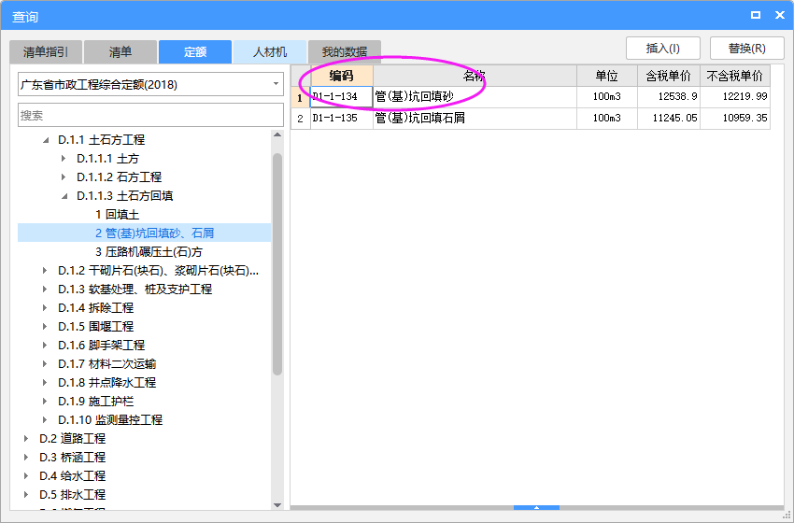The height and width of the screenshot is (523, 794).
Task: Click the tree scrollbar up arrow
Action: (277, 134)
